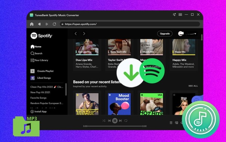The image size is (226, 142).
Task: Click the Create Playlist plus icon
Action: pos(32,71)
